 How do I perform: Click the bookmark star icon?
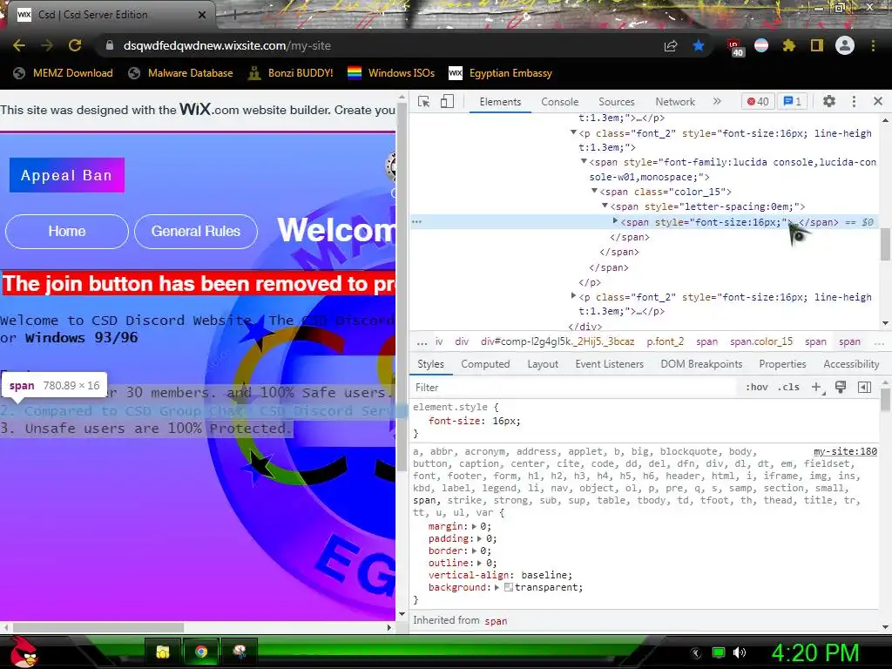[698, 45]
